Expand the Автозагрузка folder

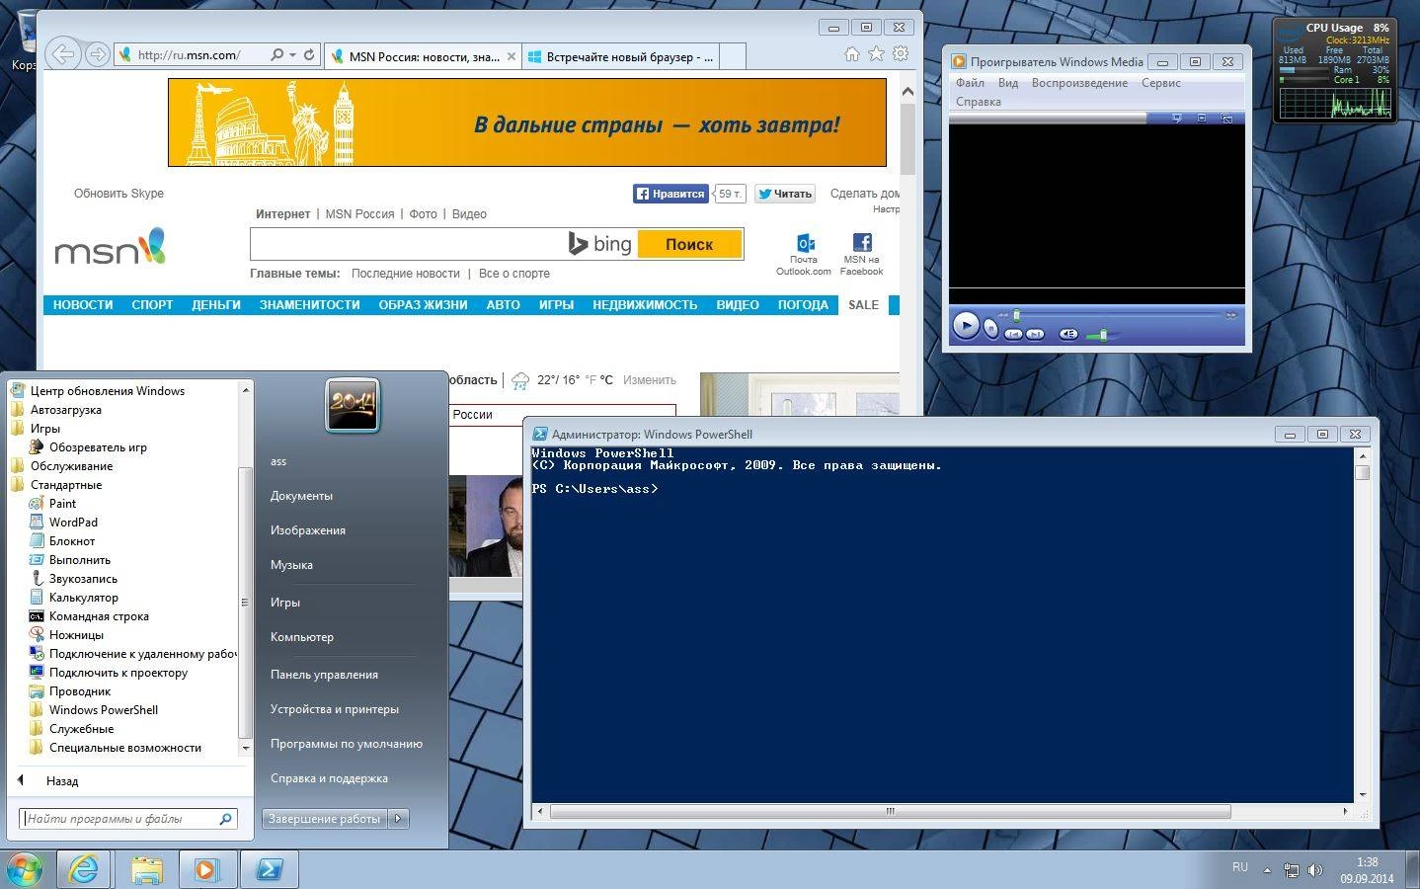coord(65,410)
